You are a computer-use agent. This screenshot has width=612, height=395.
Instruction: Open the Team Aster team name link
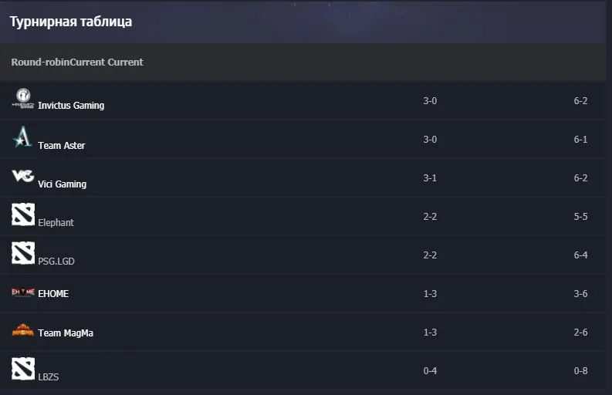point(61,145)
